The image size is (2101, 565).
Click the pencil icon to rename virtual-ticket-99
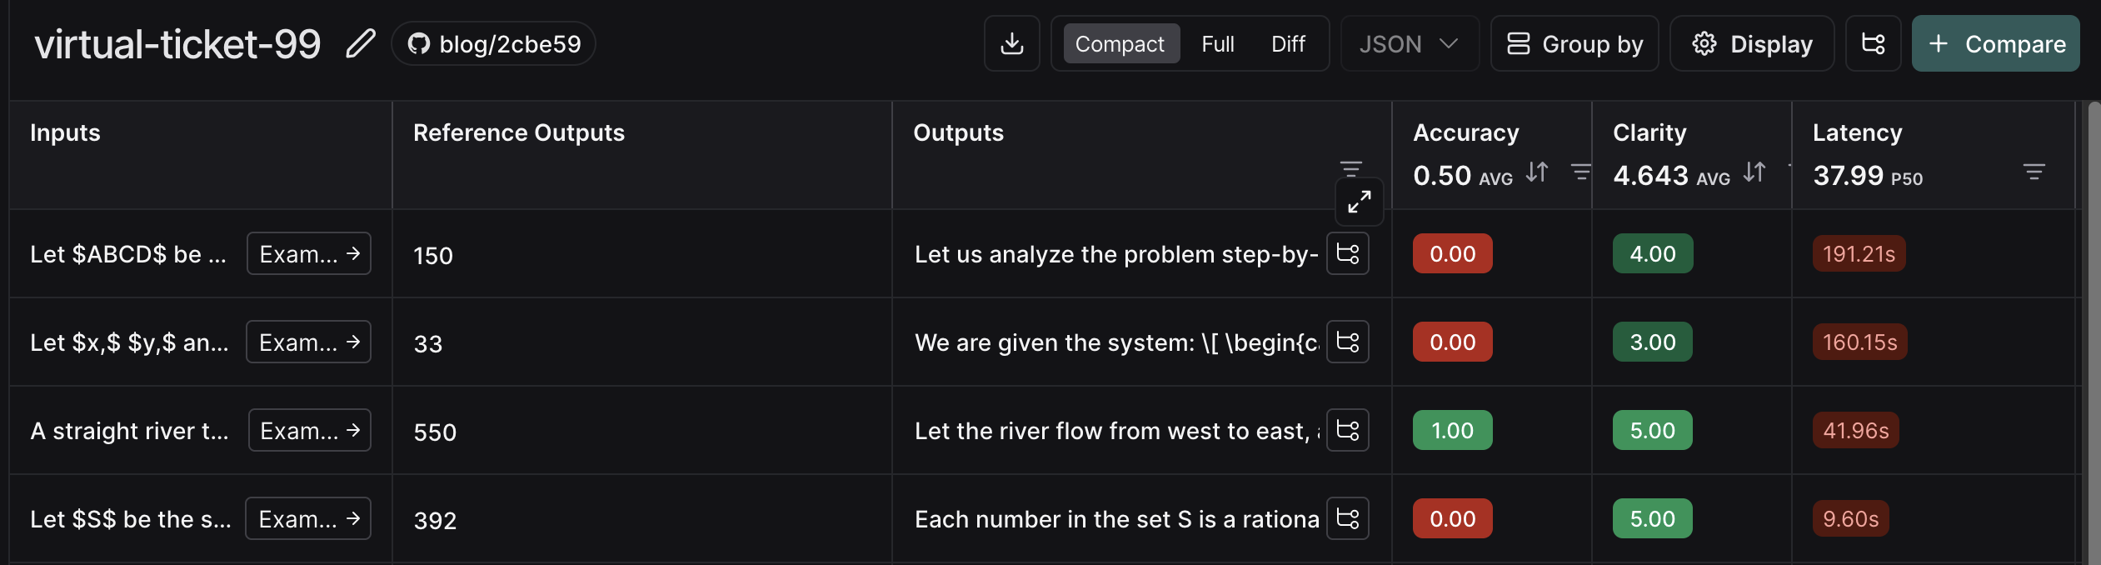[x=361, y=43]
